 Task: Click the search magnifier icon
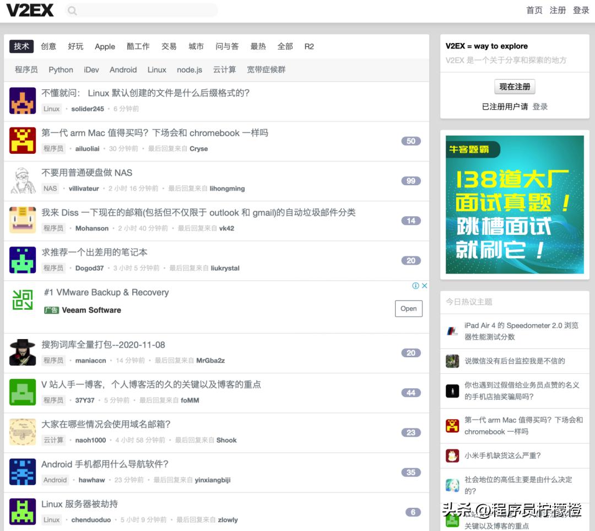coord(72,10)
